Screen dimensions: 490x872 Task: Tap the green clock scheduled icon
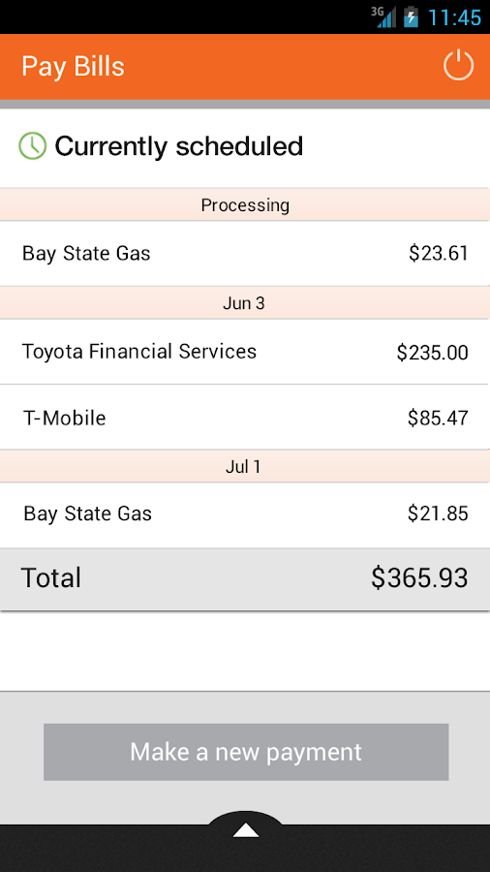tap(33, 146)
